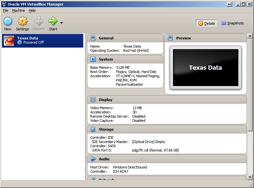
Task: Click the Preview header label
Action: (183, 38)
